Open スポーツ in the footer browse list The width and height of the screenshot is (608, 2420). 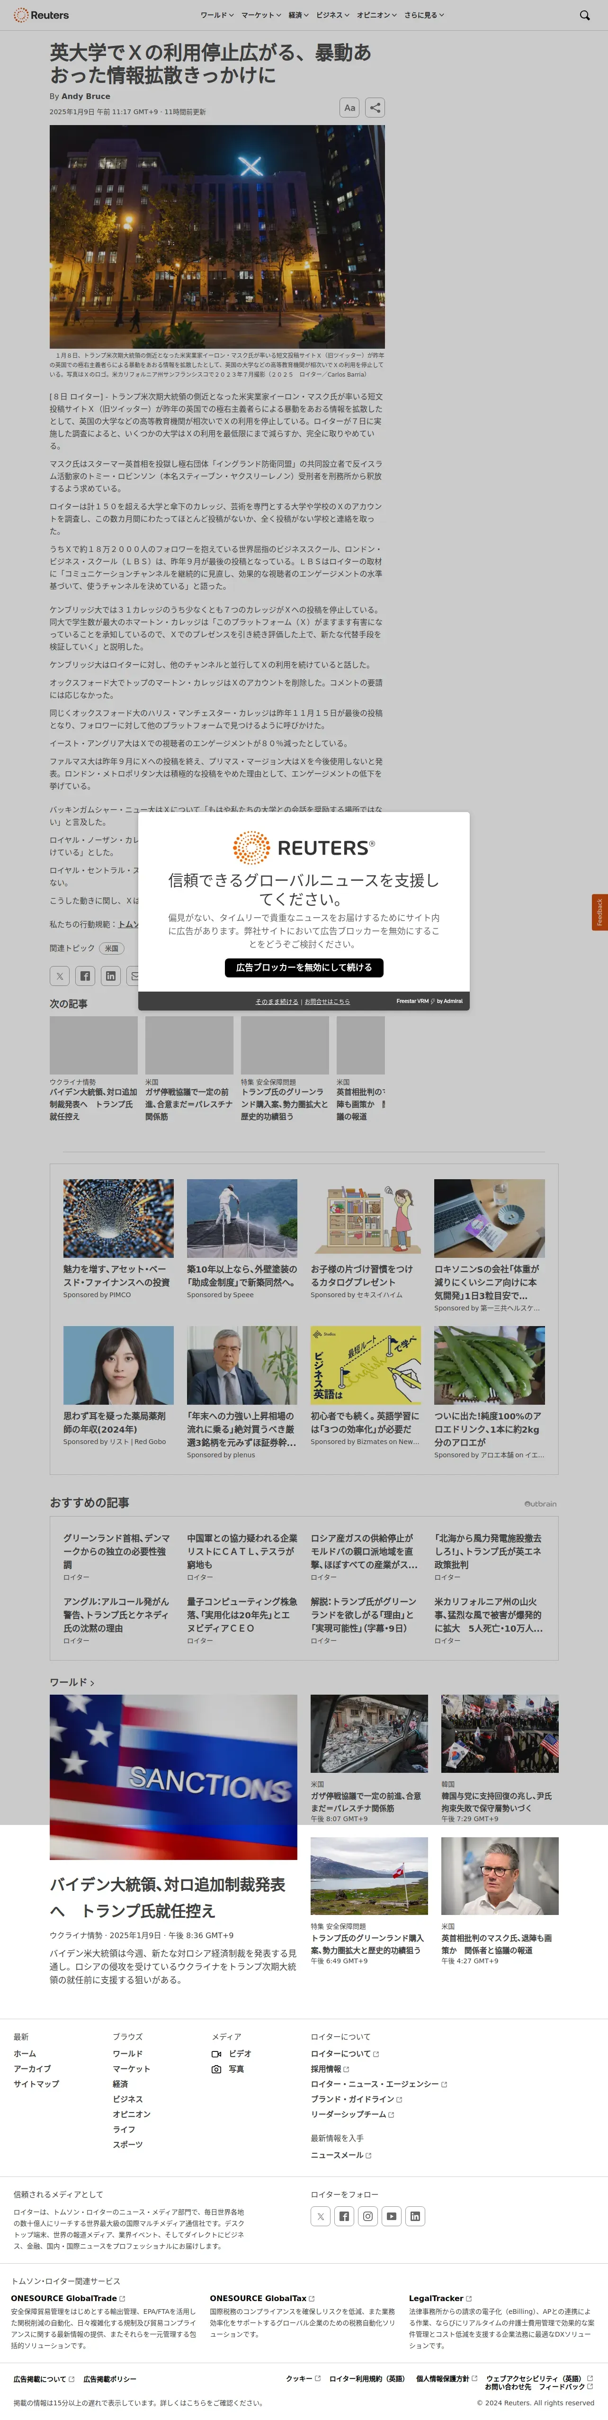127,2145
